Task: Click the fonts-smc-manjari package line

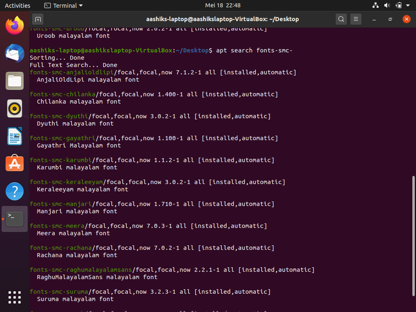Action: pyautogui.click(x=61, y=204)
